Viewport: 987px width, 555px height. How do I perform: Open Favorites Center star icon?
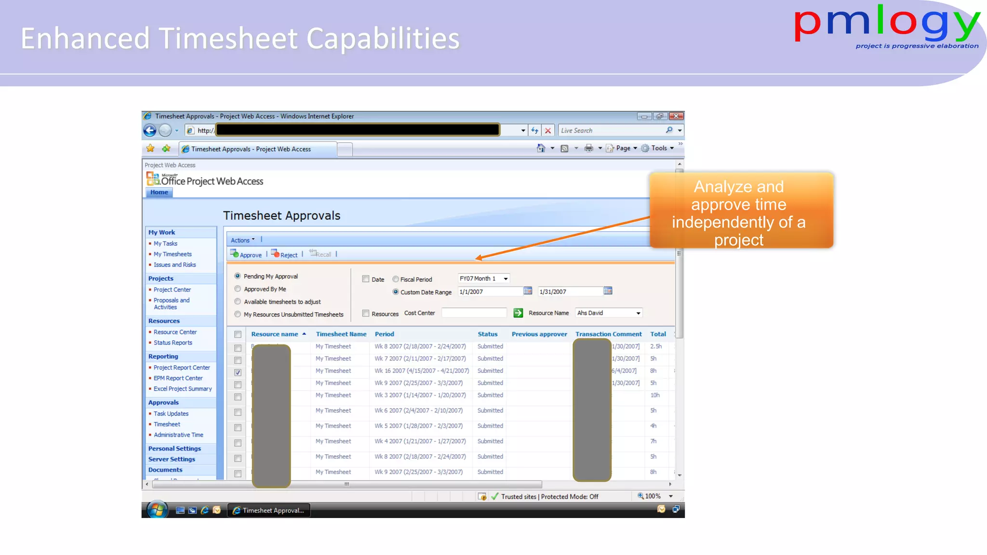[150, 148]
